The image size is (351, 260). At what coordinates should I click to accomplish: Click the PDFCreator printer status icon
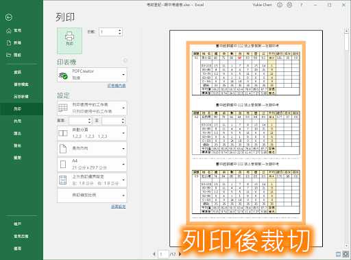click(x=63, y=75)
